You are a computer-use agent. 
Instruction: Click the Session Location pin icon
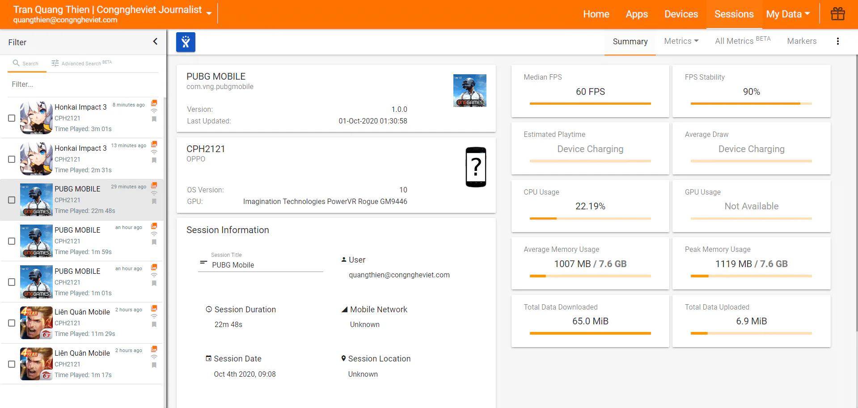coord(343,358)
